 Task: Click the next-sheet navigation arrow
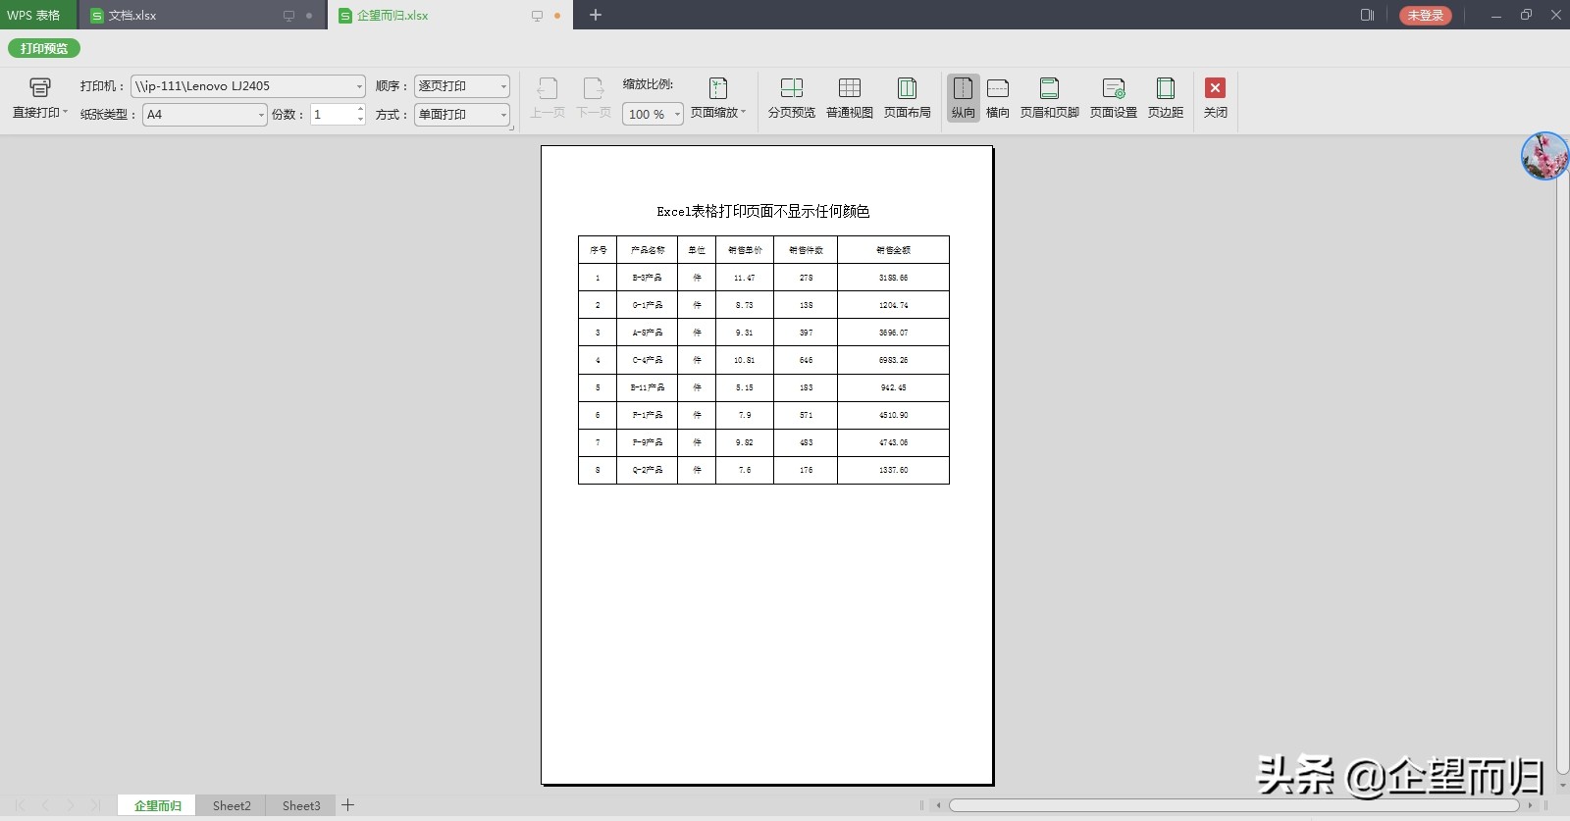(71, 805)
